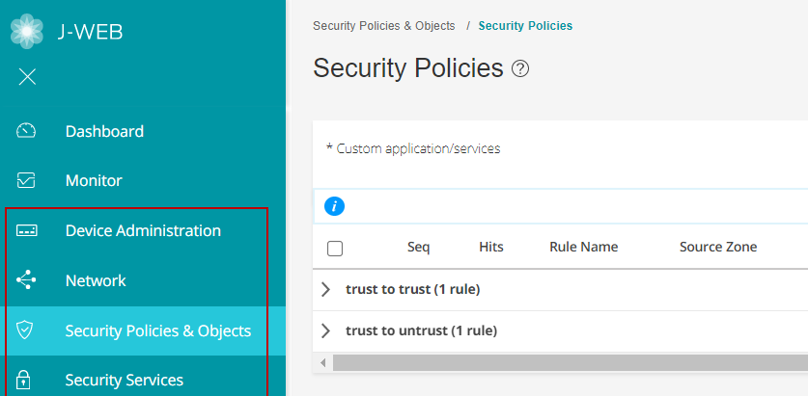Image resolution: width=808 pixels, height=396 pixels.
Task: Open the Dashboard menu item
Action: coord(104,131)
